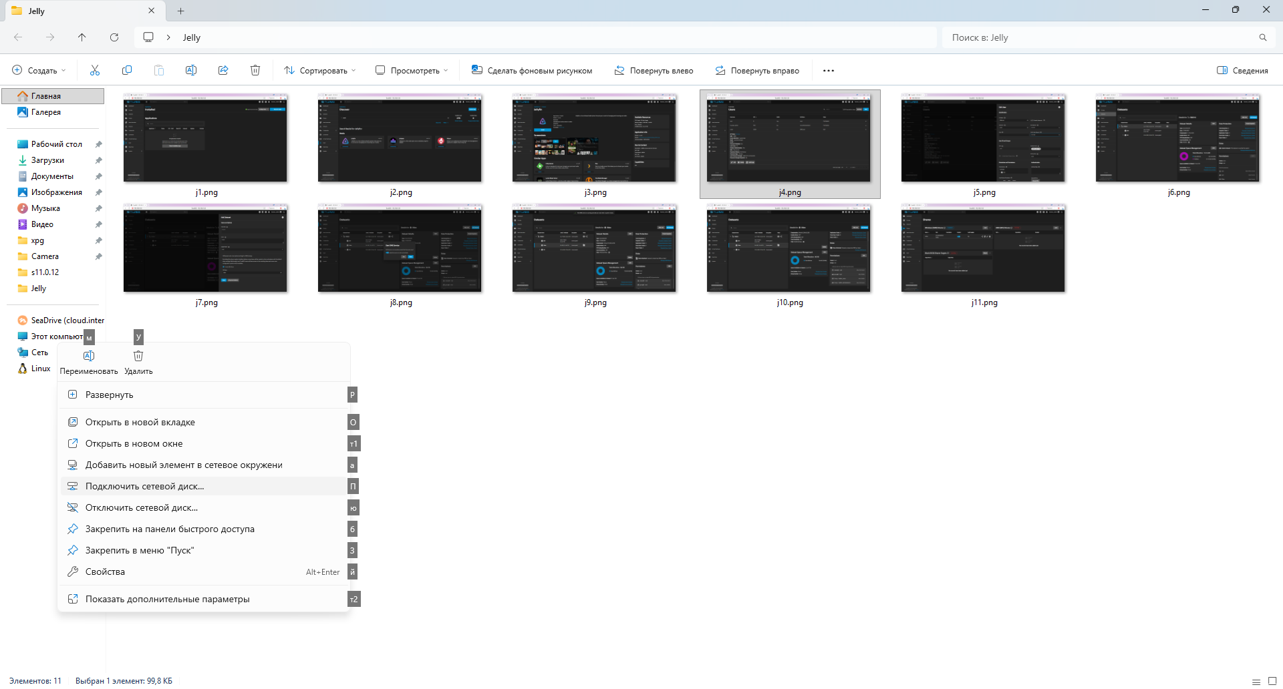Click the Copy icon in toolbar
The image size is (1283, 689).
(127, 70)
